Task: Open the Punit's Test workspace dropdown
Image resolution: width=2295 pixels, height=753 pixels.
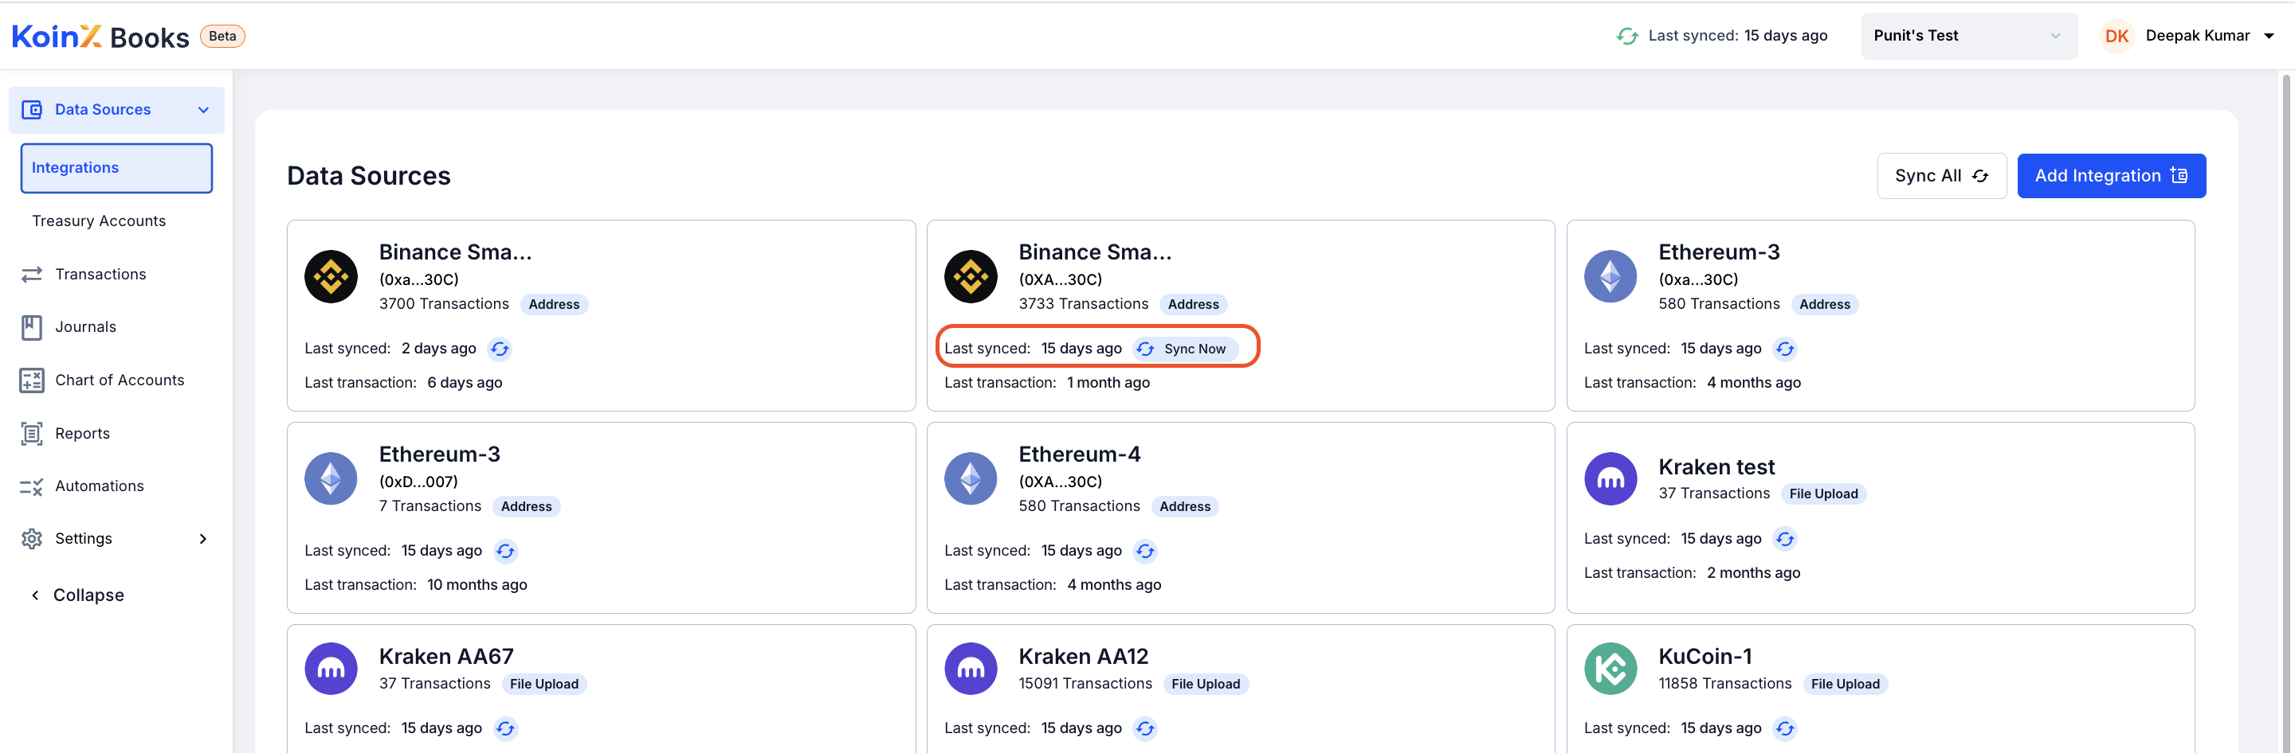Action: [x=1968, y=36]
